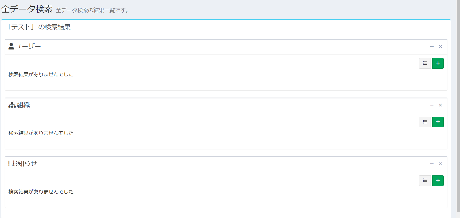
Task: Click the page vertical scrollbar
Action: click(458, 106)
